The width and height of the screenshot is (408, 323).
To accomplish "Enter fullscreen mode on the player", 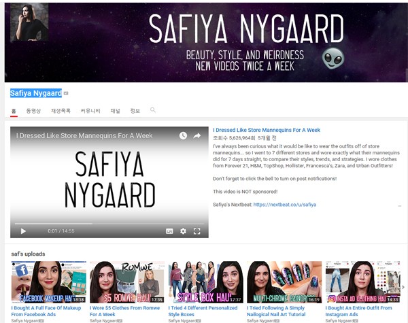I will [197, 231].
